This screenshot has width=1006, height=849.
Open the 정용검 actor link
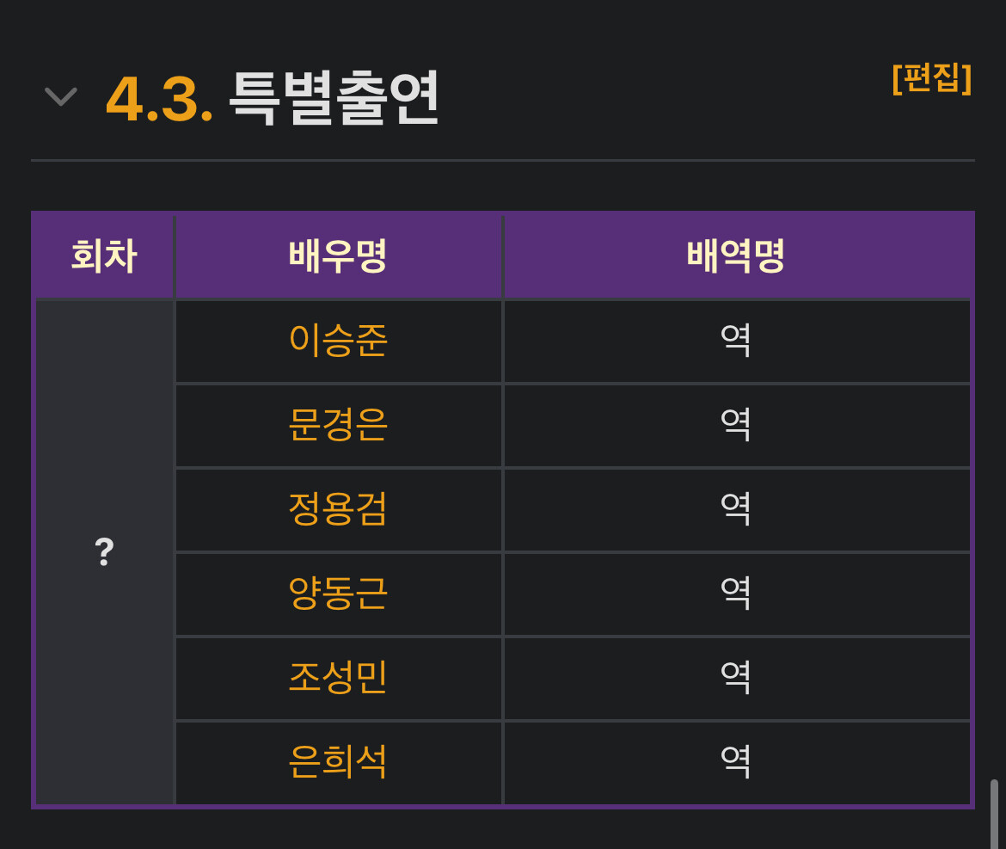[x=338, y=509]
